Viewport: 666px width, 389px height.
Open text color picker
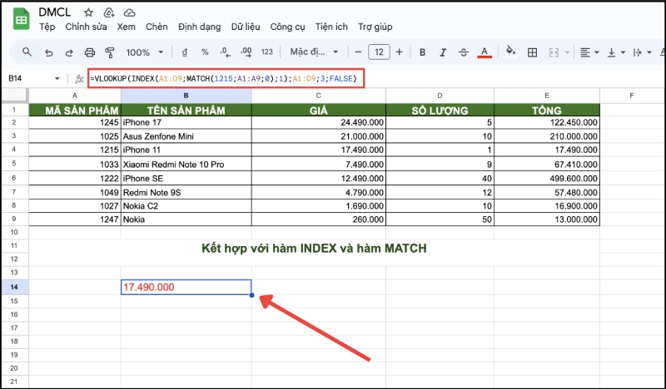(485, 52)
